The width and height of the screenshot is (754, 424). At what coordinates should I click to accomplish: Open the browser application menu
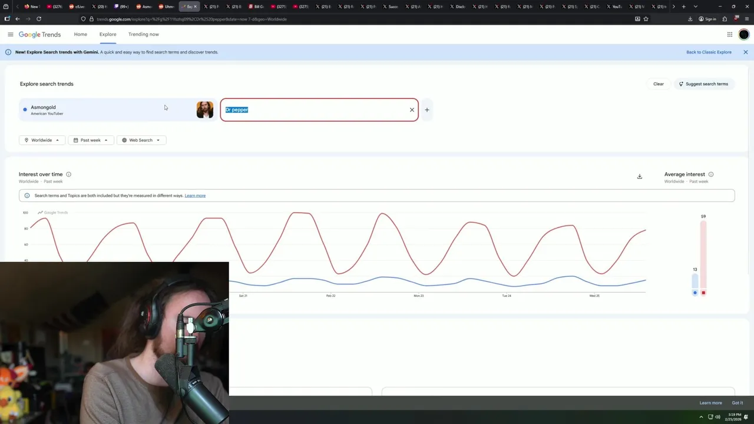point(746,19)
